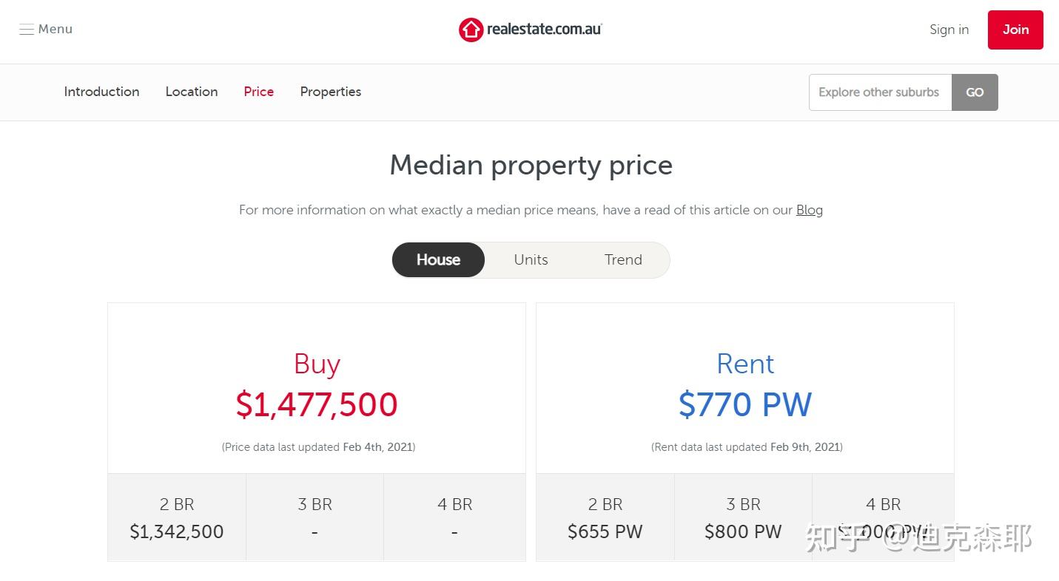Select the 2 BR rent $655 PW cell

(605, 517)
